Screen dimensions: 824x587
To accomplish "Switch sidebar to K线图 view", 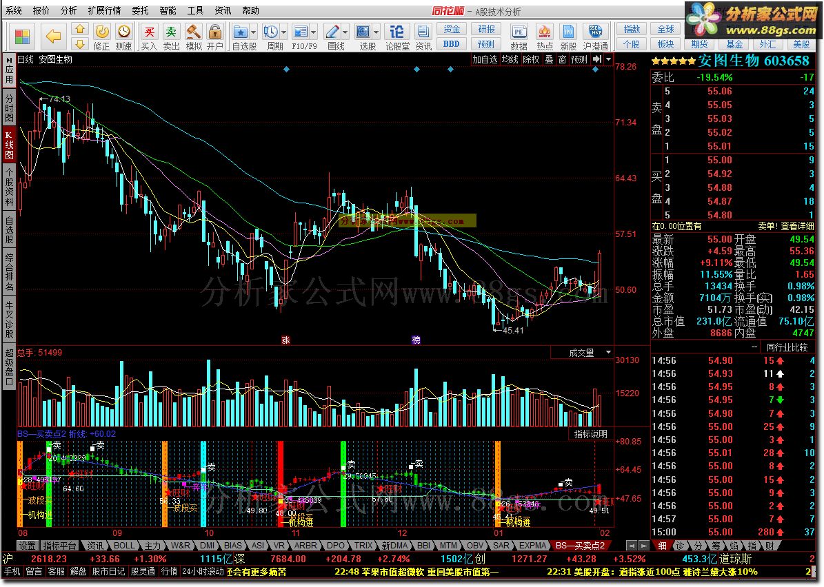I will (x=10, y=145).
